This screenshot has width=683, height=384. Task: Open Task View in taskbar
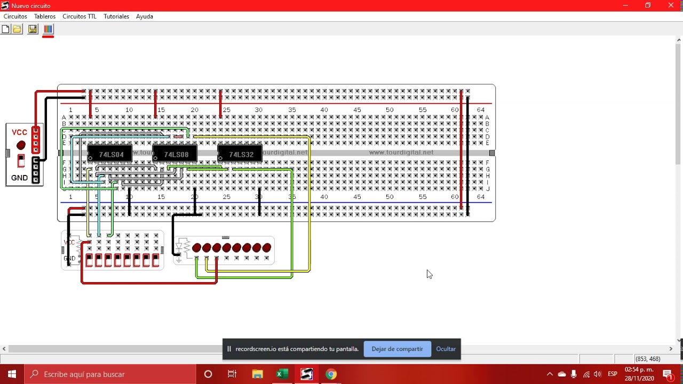point(232,374)
